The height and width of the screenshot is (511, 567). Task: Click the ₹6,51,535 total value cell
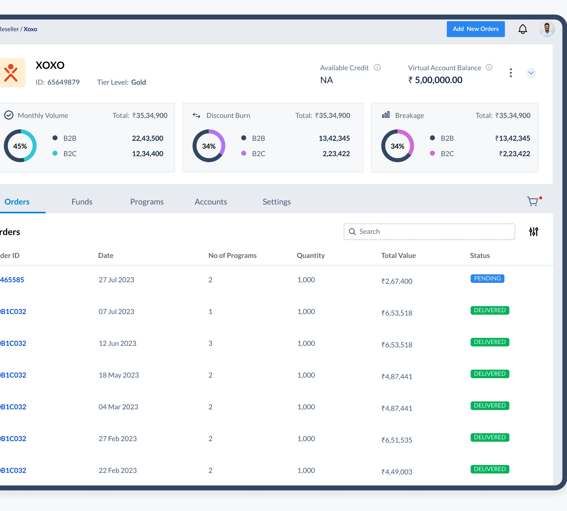click(x=397, y=440)
